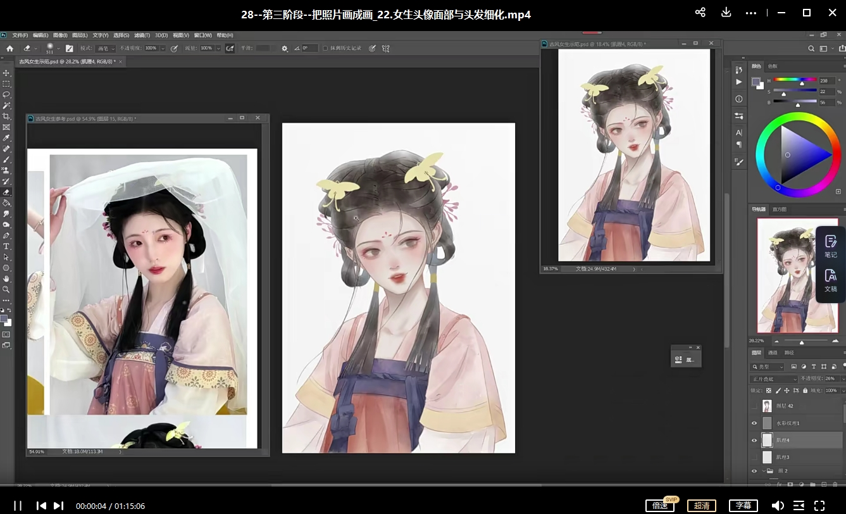Select the Move tool in the toolbox
Screen dimensions: 846x514
click(x=6, y=73)
